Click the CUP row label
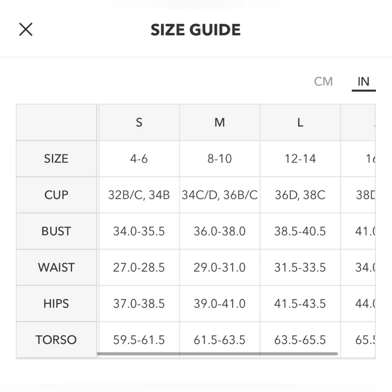This screenshot has width=392, height=392. click(56, 195)
